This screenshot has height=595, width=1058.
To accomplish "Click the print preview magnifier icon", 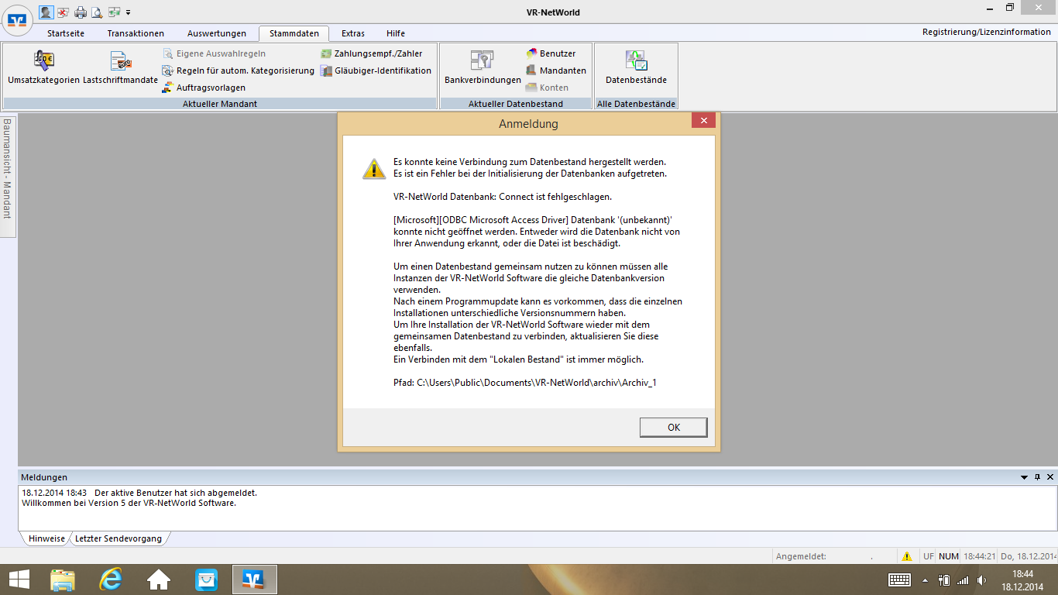I will [97, 12].
